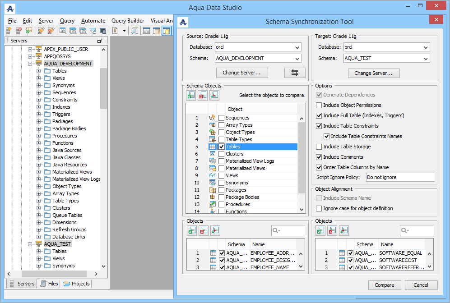Viewport: 450px width, 303px height.
Task: Check the Views object type checkbox
Action: click(221, 175)
